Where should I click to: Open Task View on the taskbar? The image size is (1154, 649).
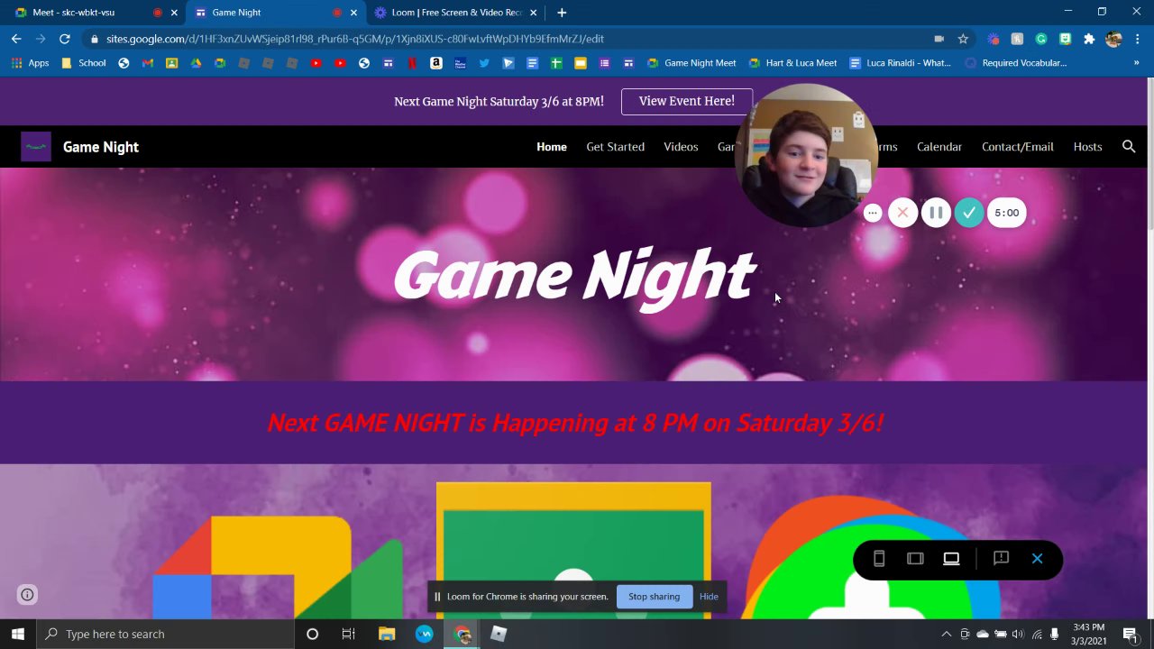tap(349, 634)
